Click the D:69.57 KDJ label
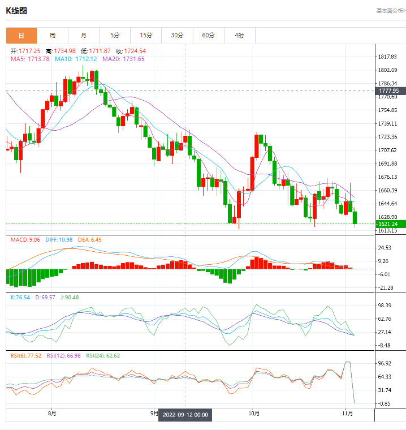 point(45,297)
